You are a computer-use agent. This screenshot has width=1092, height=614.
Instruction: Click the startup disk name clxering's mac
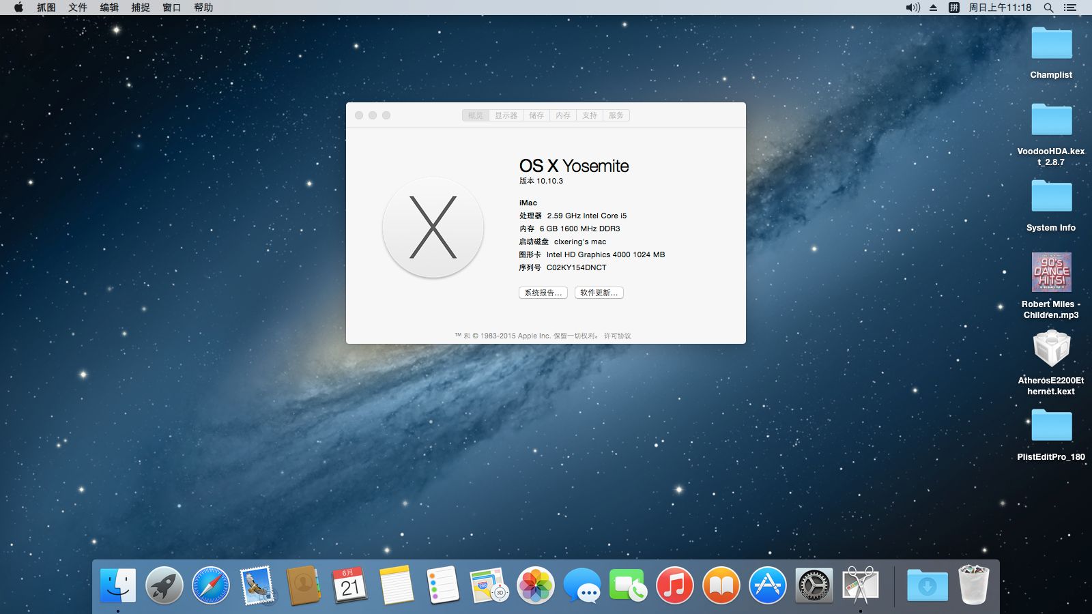(580, 242)
